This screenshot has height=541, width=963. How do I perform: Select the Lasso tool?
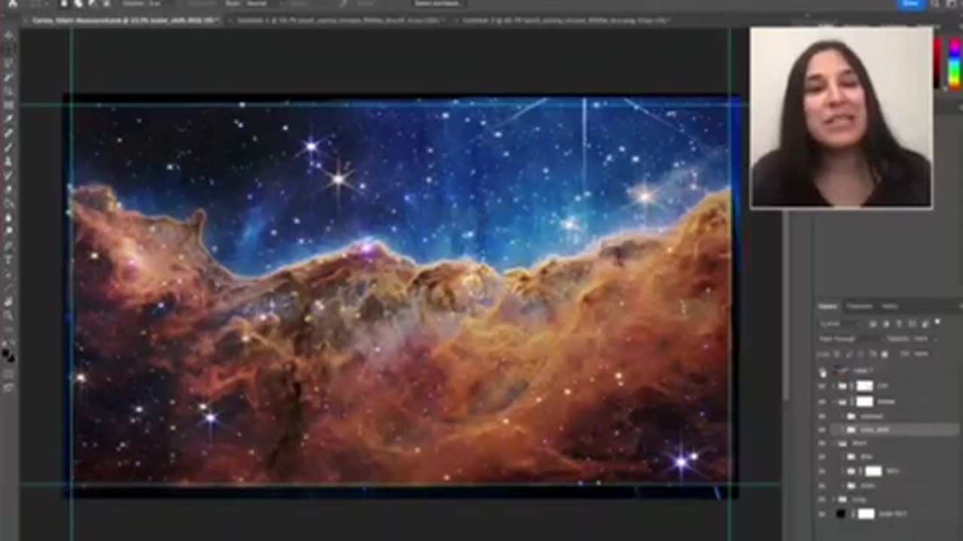11,62
